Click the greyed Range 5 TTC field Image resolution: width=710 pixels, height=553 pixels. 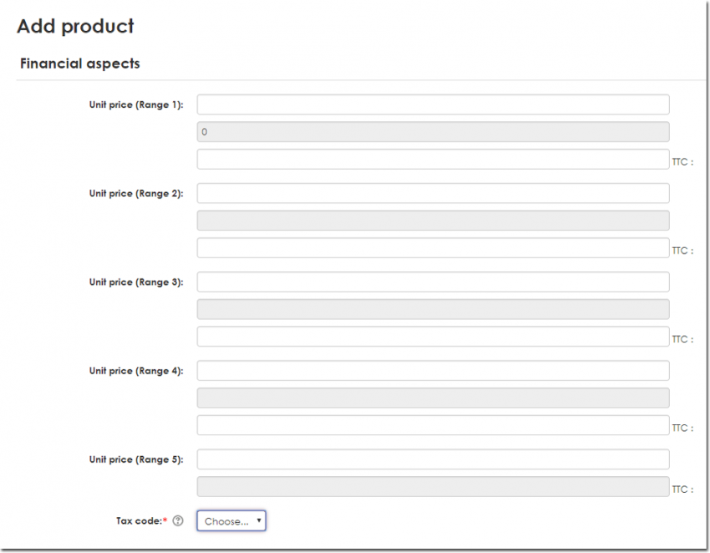[433, 487]
